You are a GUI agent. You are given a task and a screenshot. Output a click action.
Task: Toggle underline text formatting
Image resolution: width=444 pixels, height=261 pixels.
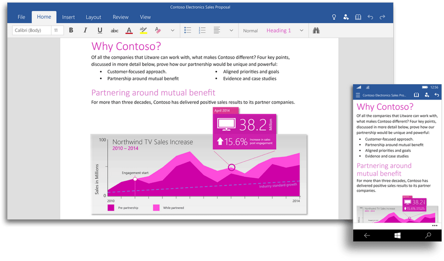(x=100, y=31)
